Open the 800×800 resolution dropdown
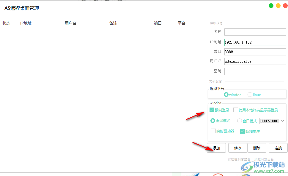The height and width of the screenshot is (176, 288). coord(272,121)
